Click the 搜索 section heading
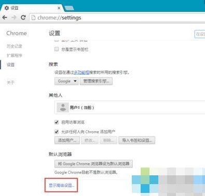 coord(53,64)
